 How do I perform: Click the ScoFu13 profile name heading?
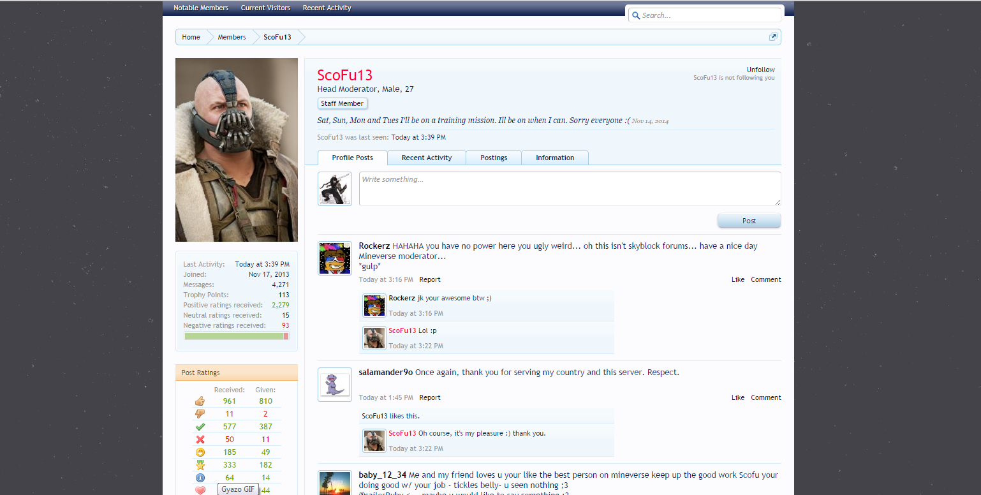pos(345,75)
